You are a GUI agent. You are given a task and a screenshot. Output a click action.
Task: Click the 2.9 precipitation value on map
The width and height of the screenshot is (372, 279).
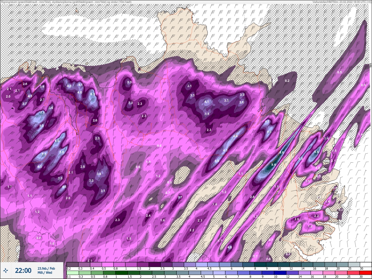point(97,138)
